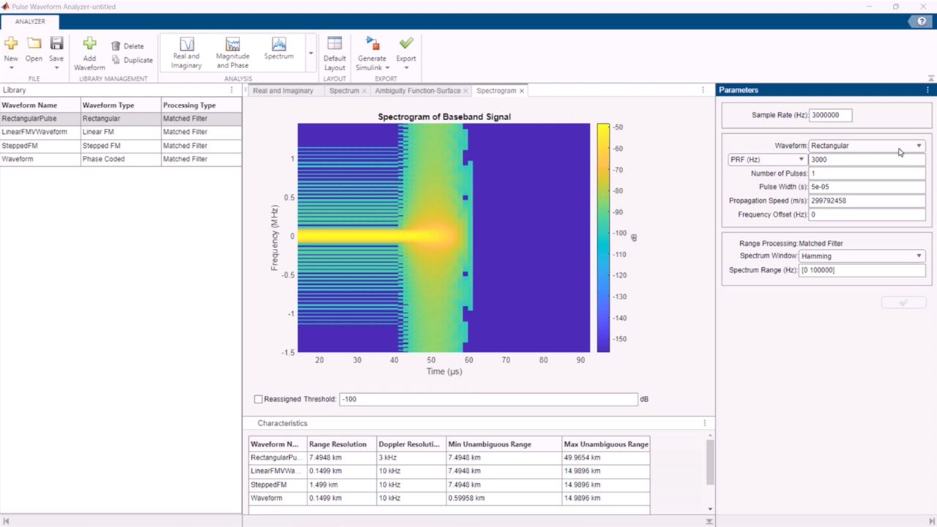
Task: Click the PRF value field showing 3000
Action: pos(867,160)
